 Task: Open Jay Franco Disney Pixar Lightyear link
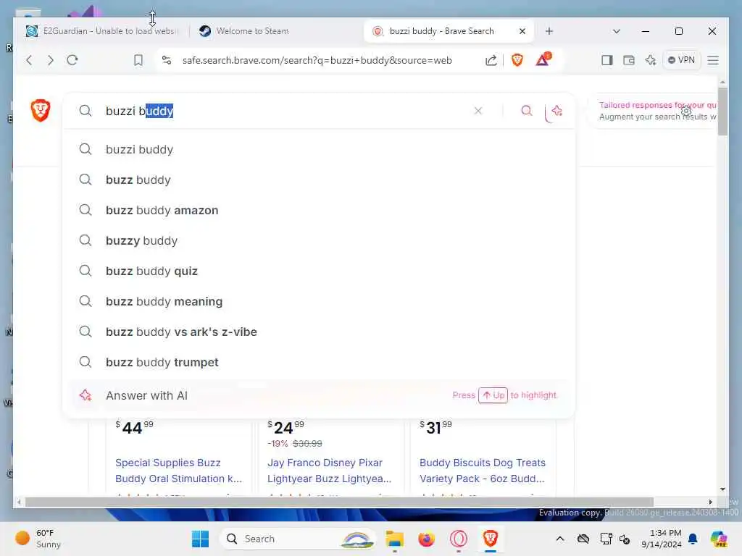tap(330, 471)
